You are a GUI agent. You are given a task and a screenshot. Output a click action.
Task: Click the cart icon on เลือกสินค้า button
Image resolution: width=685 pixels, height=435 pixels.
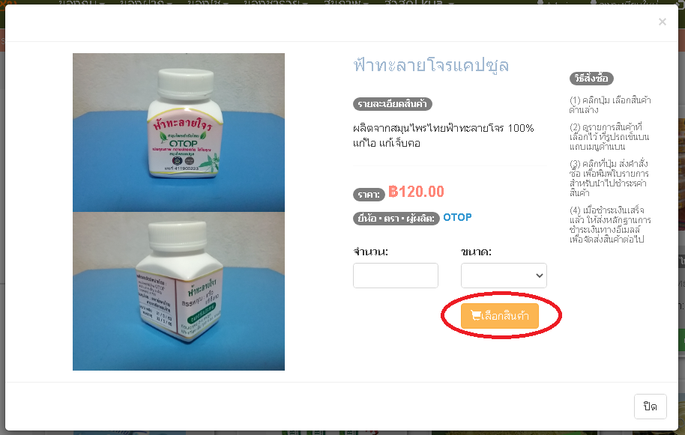click(x=476, y=315)
